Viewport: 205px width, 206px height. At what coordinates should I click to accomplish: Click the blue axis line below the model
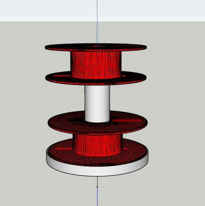[x=97, y=197]
